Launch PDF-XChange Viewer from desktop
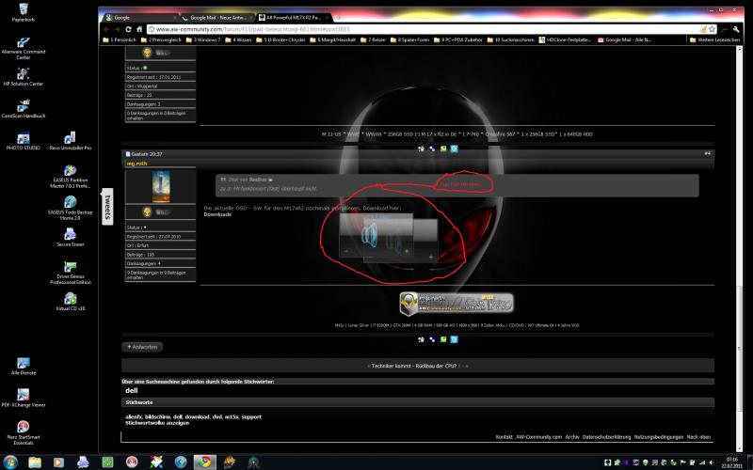The height and width of the screenshot is (470, 753). tap(23, 398)
